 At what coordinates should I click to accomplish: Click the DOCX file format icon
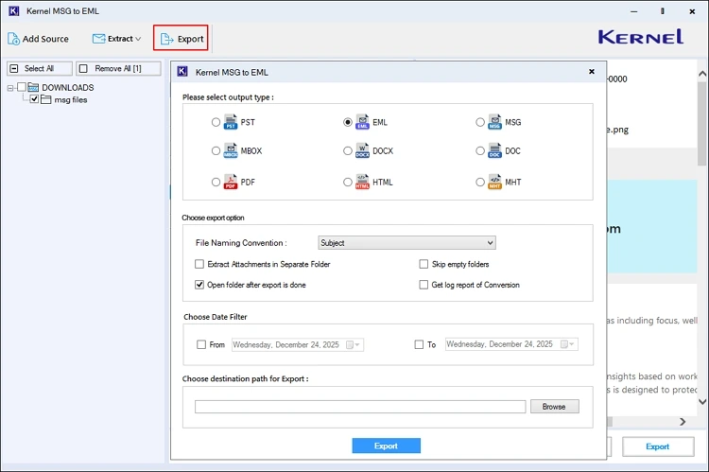pos(363,150)
